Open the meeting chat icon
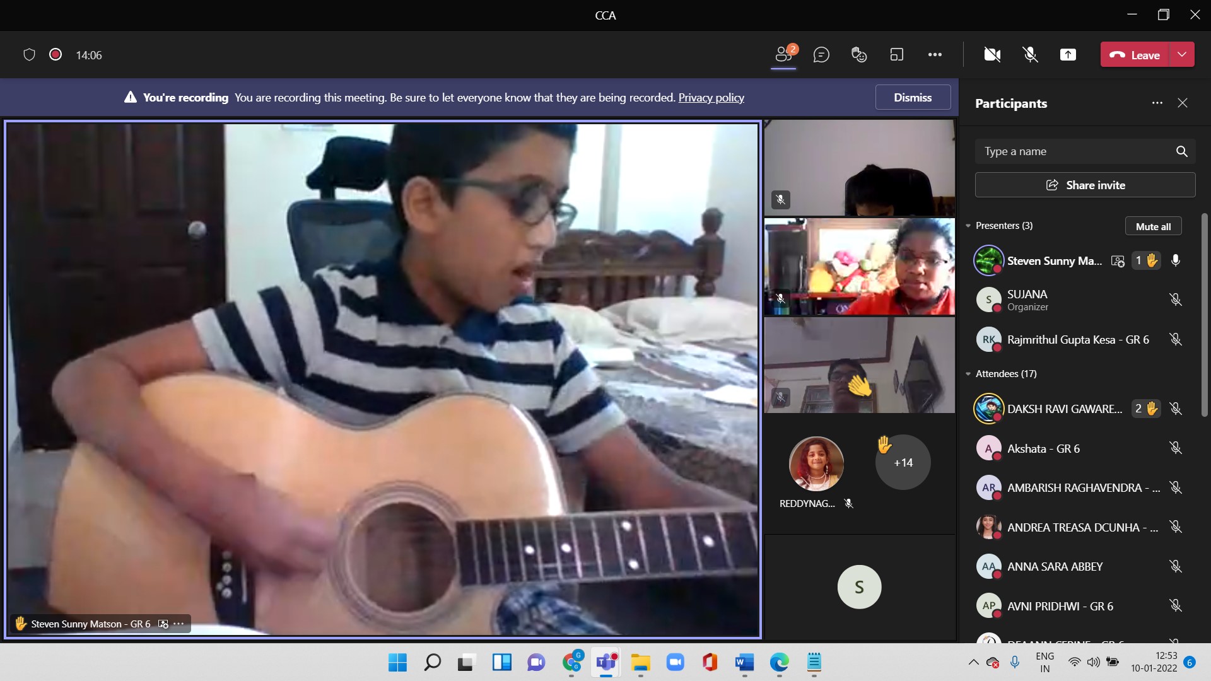 (821, 55)
